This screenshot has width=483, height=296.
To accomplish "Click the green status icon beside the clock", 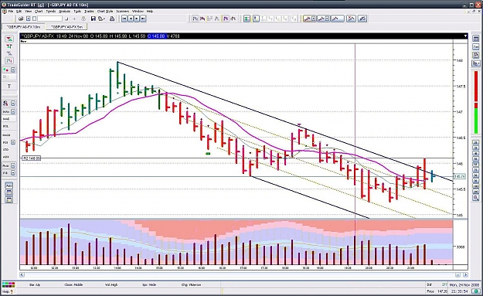I will 476,291.
